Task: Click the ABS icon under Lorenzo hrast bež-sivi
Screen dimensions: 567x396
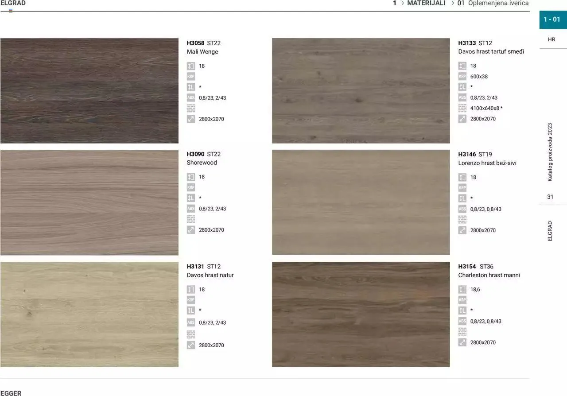Action: [x=462, y=209]
